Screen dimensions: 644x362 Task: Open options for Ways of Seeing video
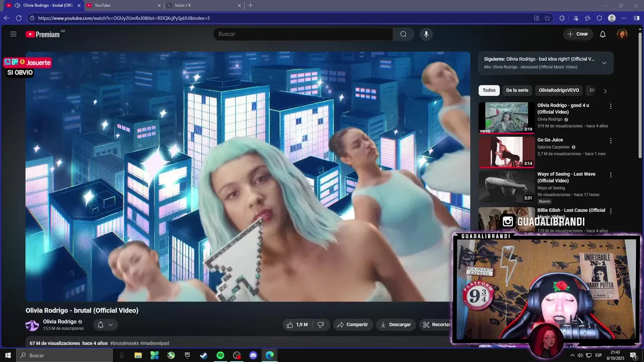(611, 175)
